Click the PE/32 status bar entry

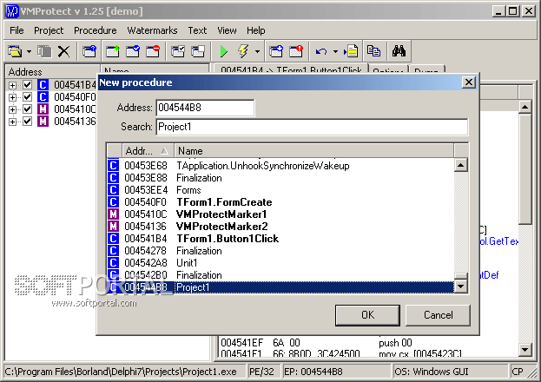coord(264,372)
